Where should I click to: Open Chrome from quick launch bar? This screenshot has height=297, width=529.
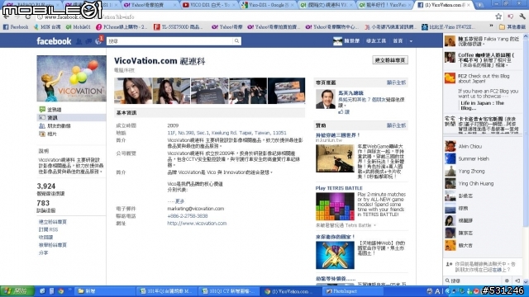tap(61, 291)
